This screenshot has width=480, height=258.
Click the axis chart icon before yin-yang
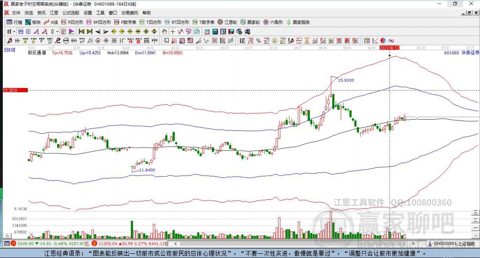375,40
